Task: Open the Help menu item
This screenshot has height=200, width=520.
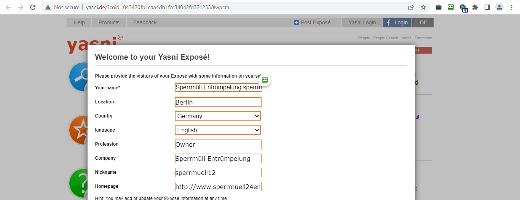Action: point(79,22)
